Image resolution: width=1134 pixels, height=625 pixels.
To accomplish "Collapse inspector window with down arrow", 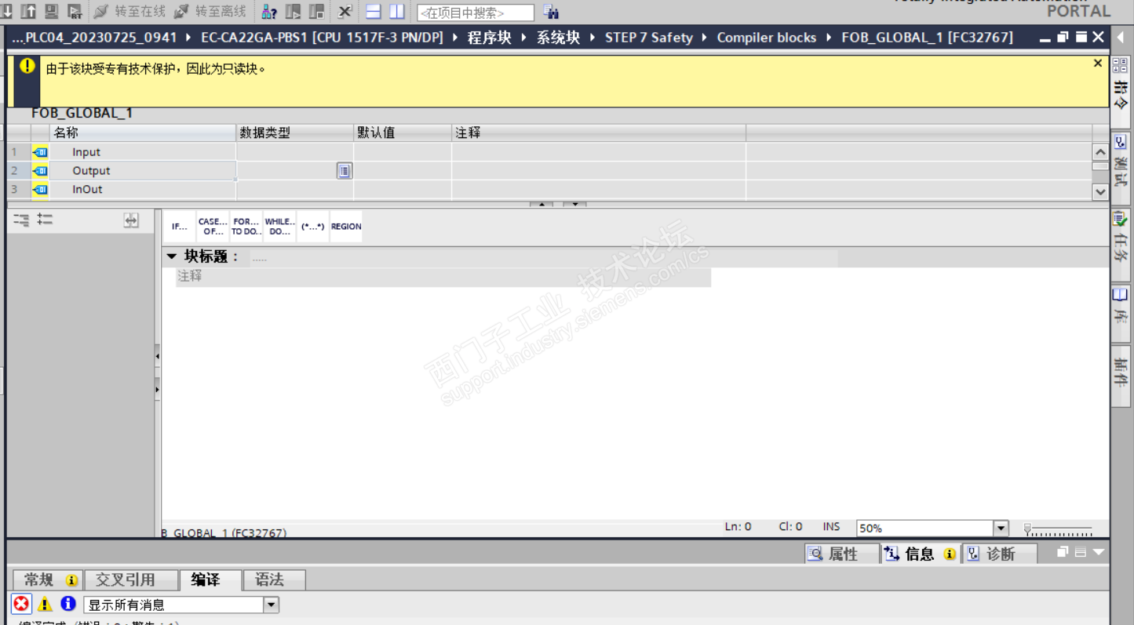I will click(x=1099, y=553).
